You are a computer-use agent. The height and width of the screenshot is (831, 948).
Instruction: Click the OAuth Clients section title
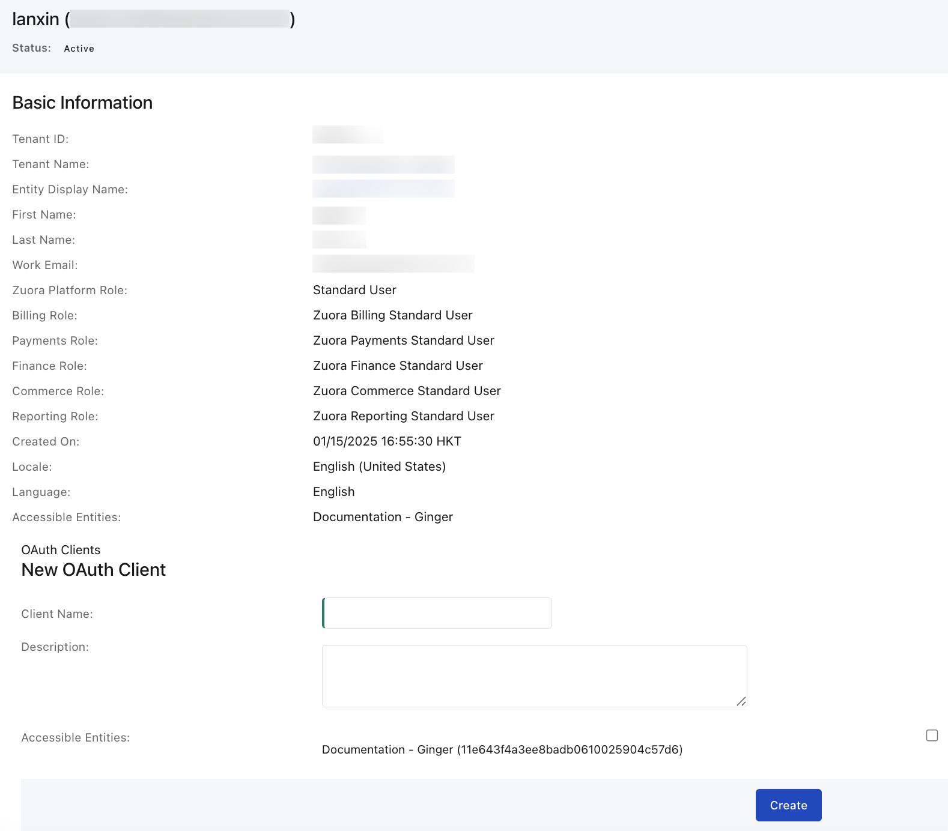61,550
